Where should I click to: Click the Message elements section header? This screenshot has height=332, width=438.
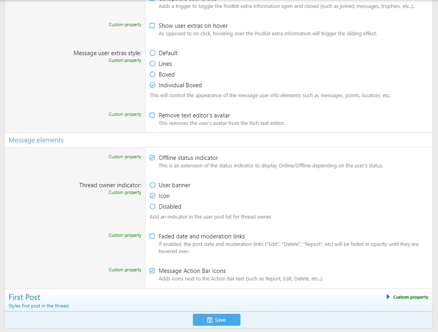click(x=36, y=140)
